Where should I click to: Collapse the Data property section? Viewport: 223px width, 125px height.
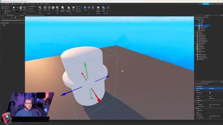(x=195, y=90)
